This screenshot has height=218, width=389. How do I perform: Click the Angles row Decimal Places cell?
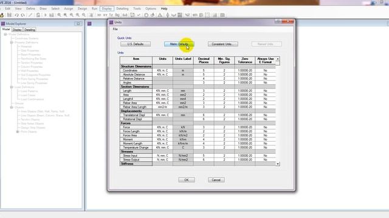(204, 82)
